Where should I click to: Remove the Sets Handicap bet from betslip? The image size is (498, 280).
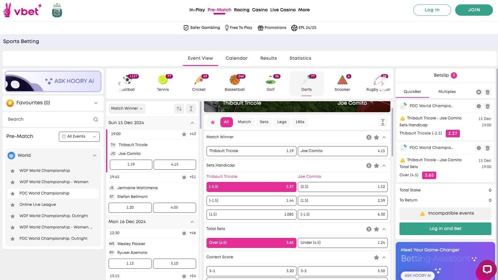(487, 106)
